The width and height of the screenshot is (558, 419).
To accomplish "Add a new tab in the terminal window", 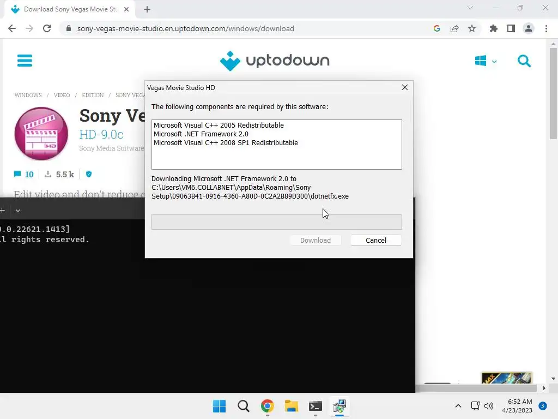I will [x=3, y=211].
